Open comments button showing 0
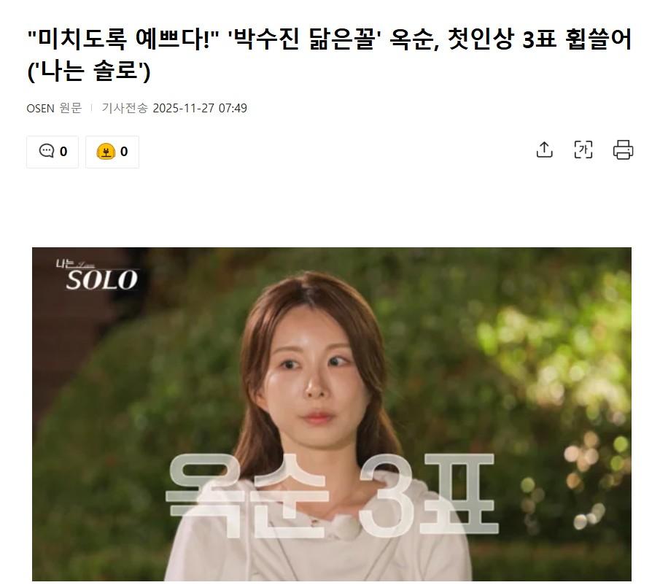The image size is (652, 585). coord(53,152)
